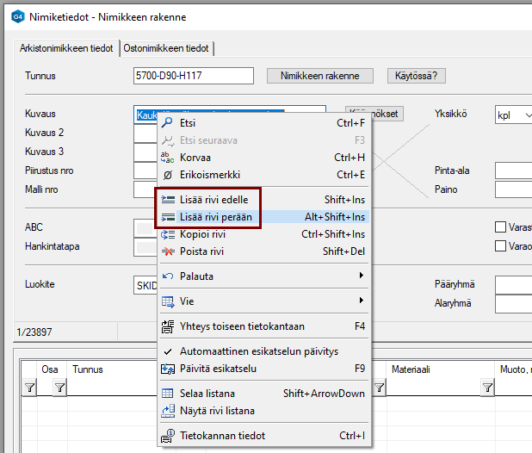Toggle Automaattinen esikatselun päivitys checkmark
Image resolution: width=532 pixels, height=453 pixels.
coord(168,351)
